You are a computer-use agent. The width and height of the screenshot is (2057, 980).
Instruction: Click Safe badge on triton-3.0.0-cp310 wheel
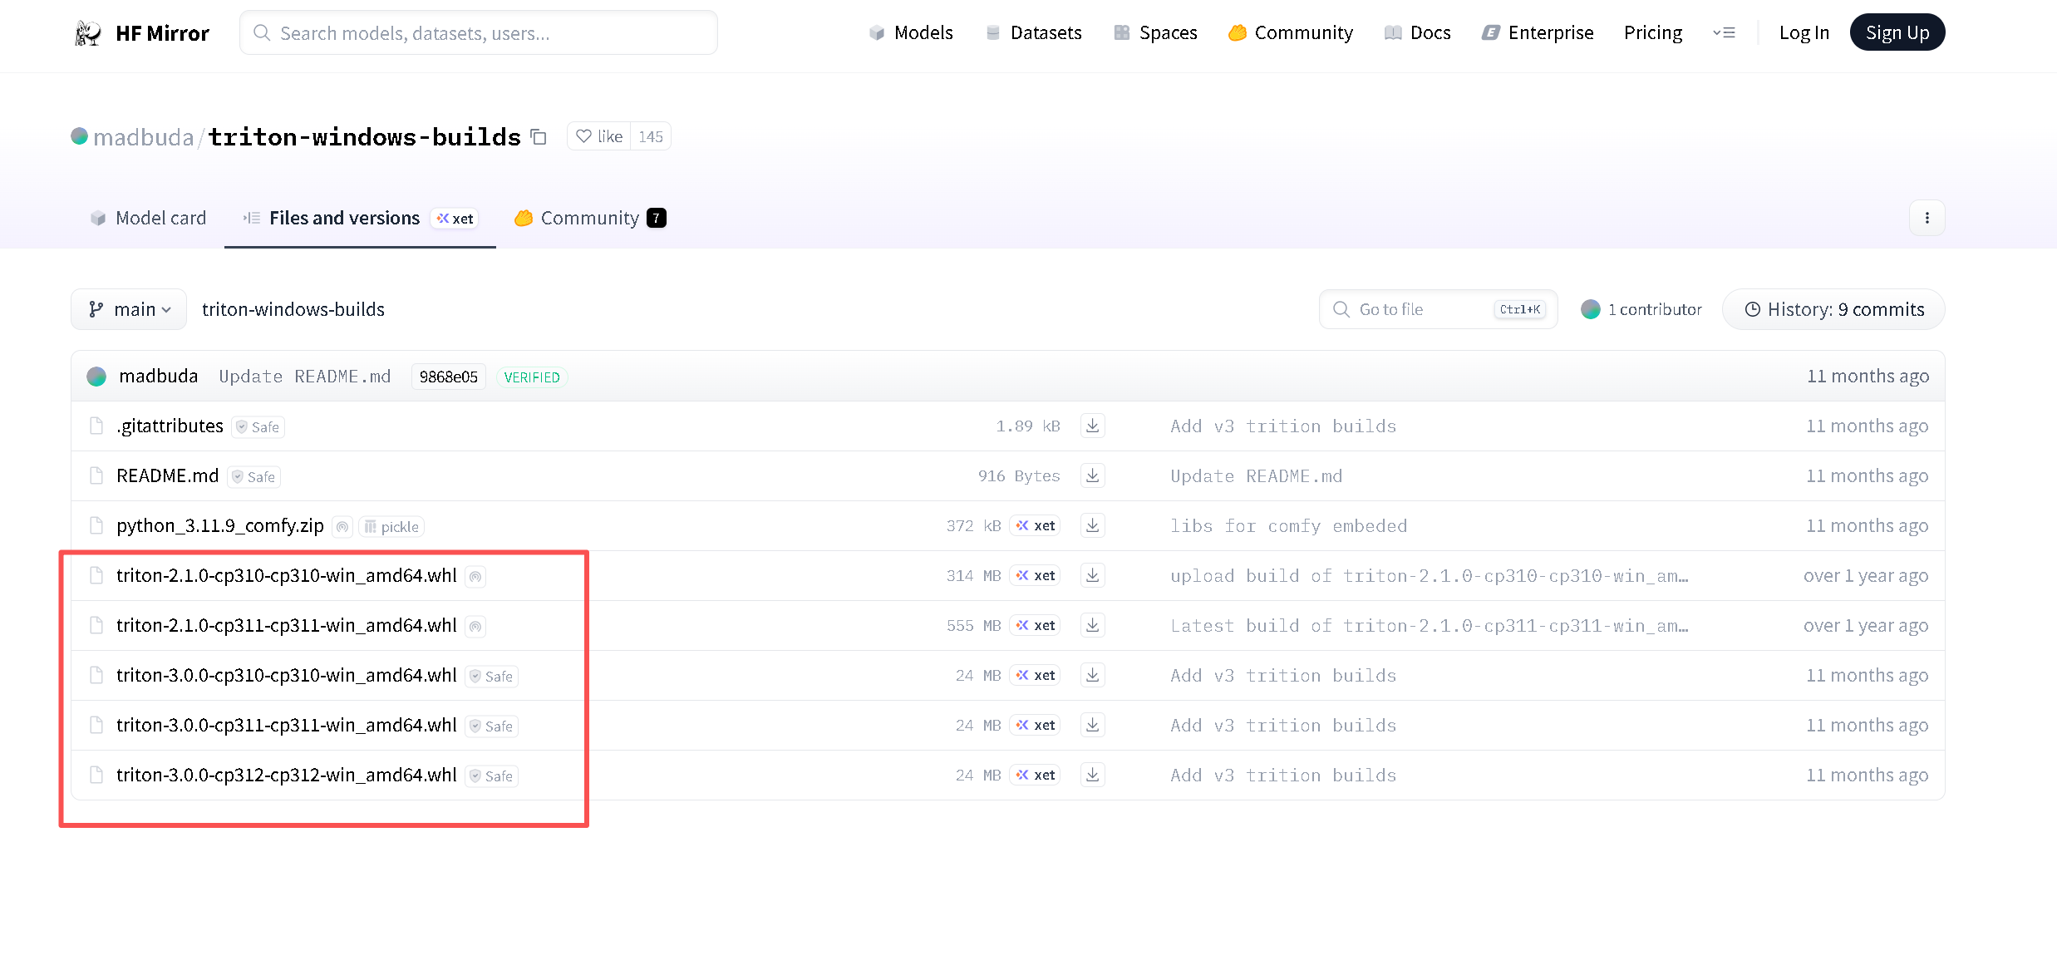pos(491,676)
